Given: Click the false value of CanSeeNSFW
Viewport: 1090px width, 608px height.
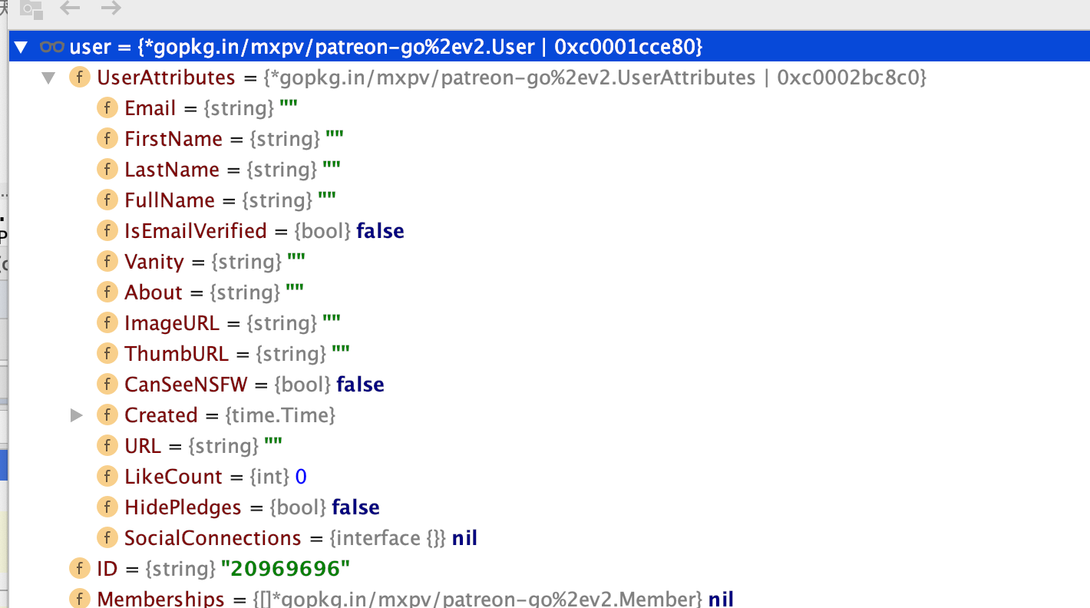Looking at the screenshot, I should pyautogui.click(x=360, y=385).
